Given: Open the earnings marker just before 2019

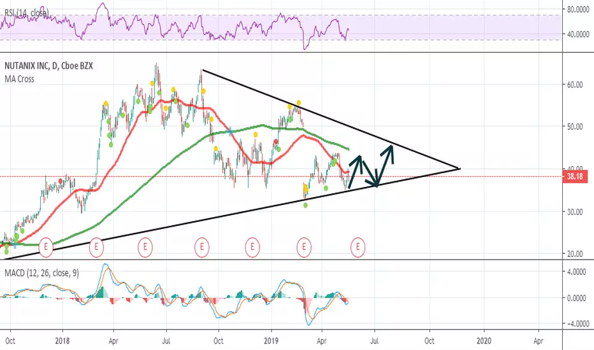Looking at the screenshot, I should pyautogui.click(x=252, y=247).
